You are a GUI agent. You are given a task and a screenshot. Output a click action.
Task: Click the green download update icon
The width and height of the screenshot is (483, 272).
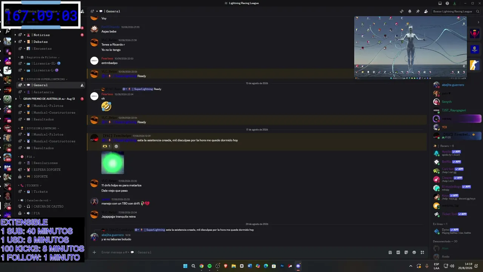[x=454, y=3]
